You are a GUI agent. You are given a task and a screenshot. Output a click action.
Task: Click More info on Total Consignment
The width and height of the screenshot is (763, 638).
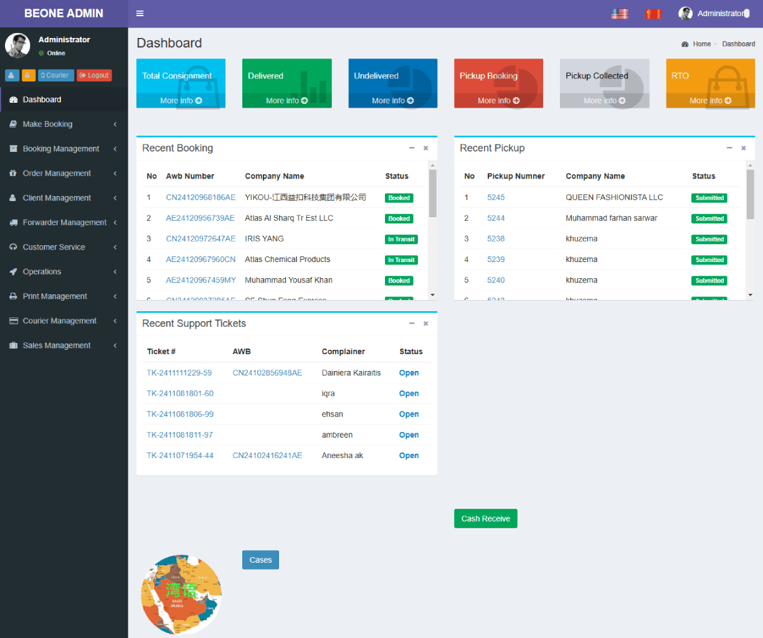(181, 101)
